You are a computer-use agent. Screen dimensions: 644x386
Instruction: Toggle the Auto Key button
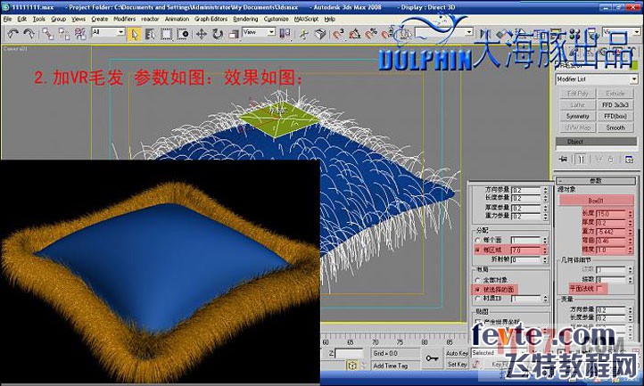tap(457, 353)
